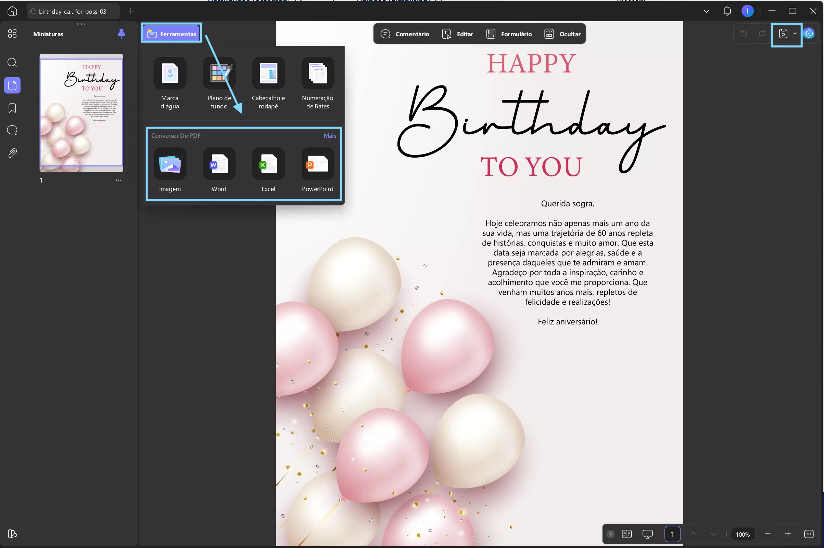Click the Mais link in Conversor De PDF

click(330, 136)
